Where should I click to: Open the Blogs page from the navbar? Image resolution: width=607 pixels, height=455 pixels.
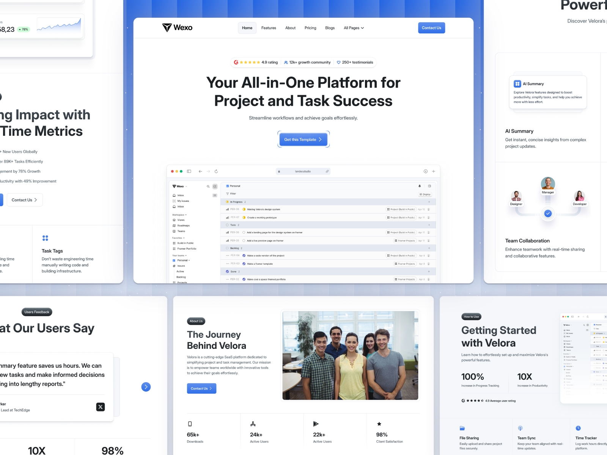tap(330, 28)
